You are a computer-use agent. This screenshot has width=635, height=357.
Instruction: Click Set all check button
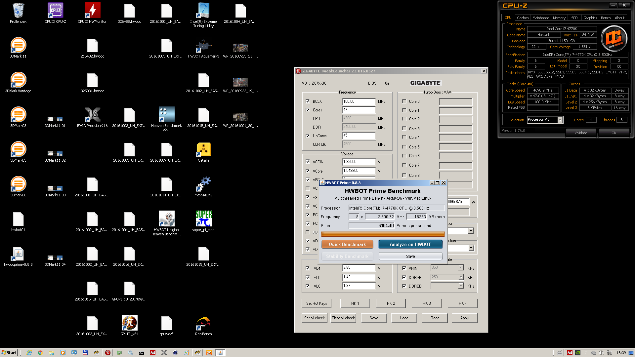tap(315, 318)
